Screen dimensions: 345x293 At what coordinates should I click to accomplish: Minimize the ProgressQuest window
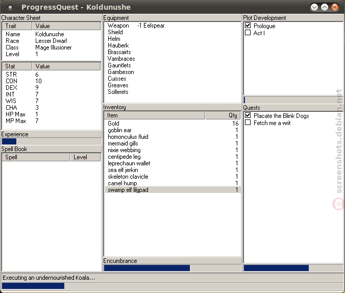tap(314, 7)
